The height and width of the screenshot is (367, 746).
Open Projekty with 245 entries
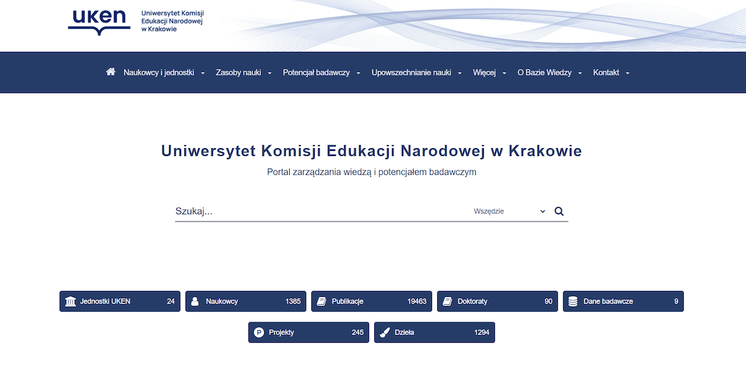click(309, 332)
